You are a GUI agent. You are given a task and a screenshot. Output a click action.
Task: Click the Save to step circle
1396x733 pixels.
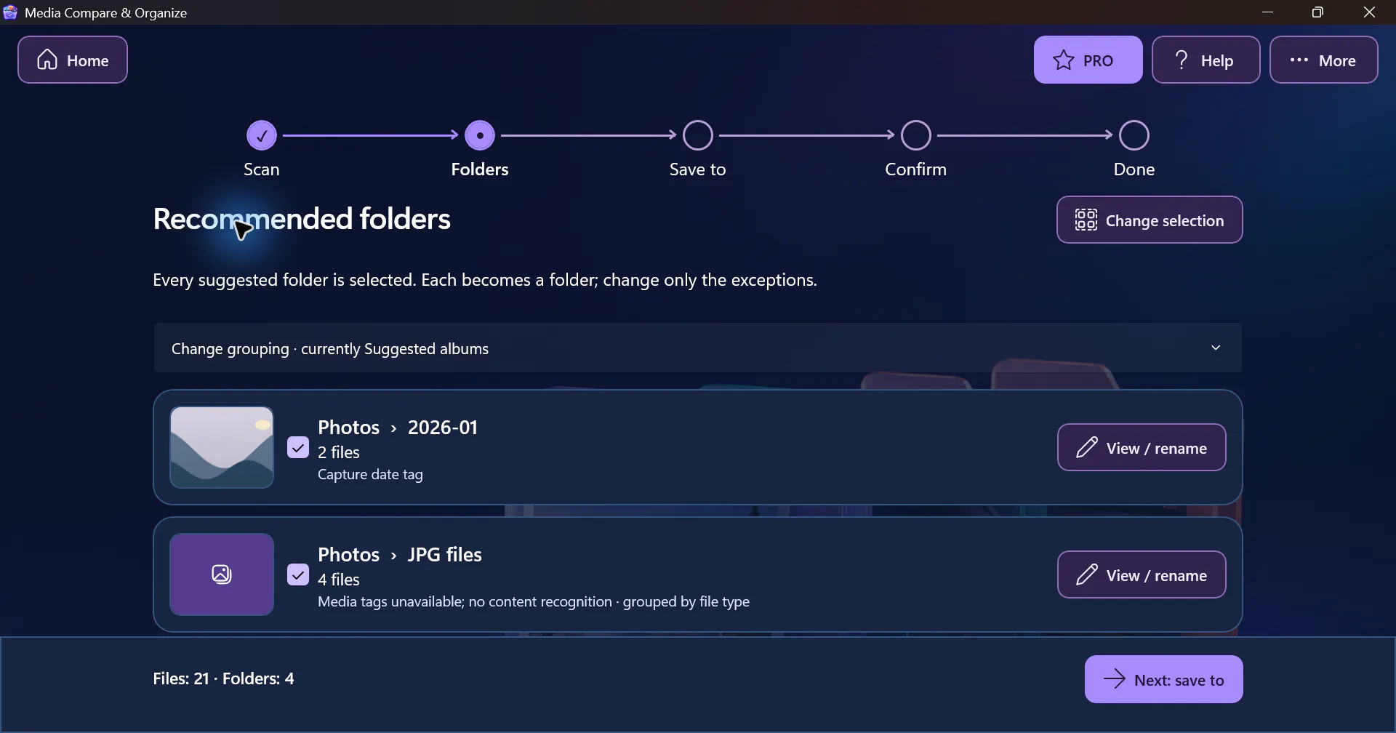pos(698,135)
